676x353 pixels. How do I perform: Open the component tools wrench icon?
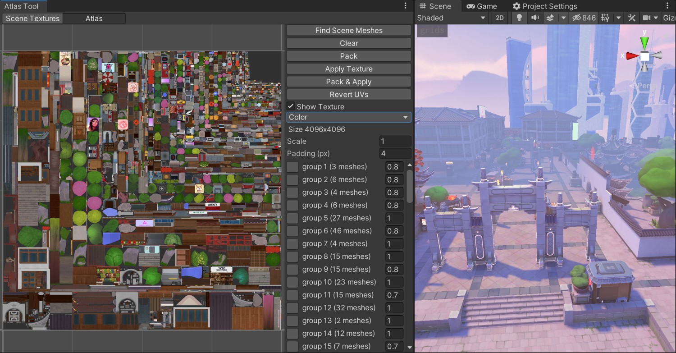point(631,18)
